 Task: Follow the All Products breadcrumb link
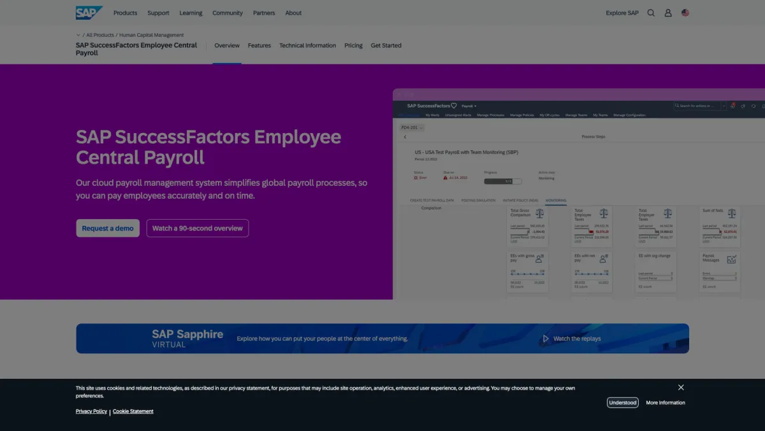tap(100, 35)
